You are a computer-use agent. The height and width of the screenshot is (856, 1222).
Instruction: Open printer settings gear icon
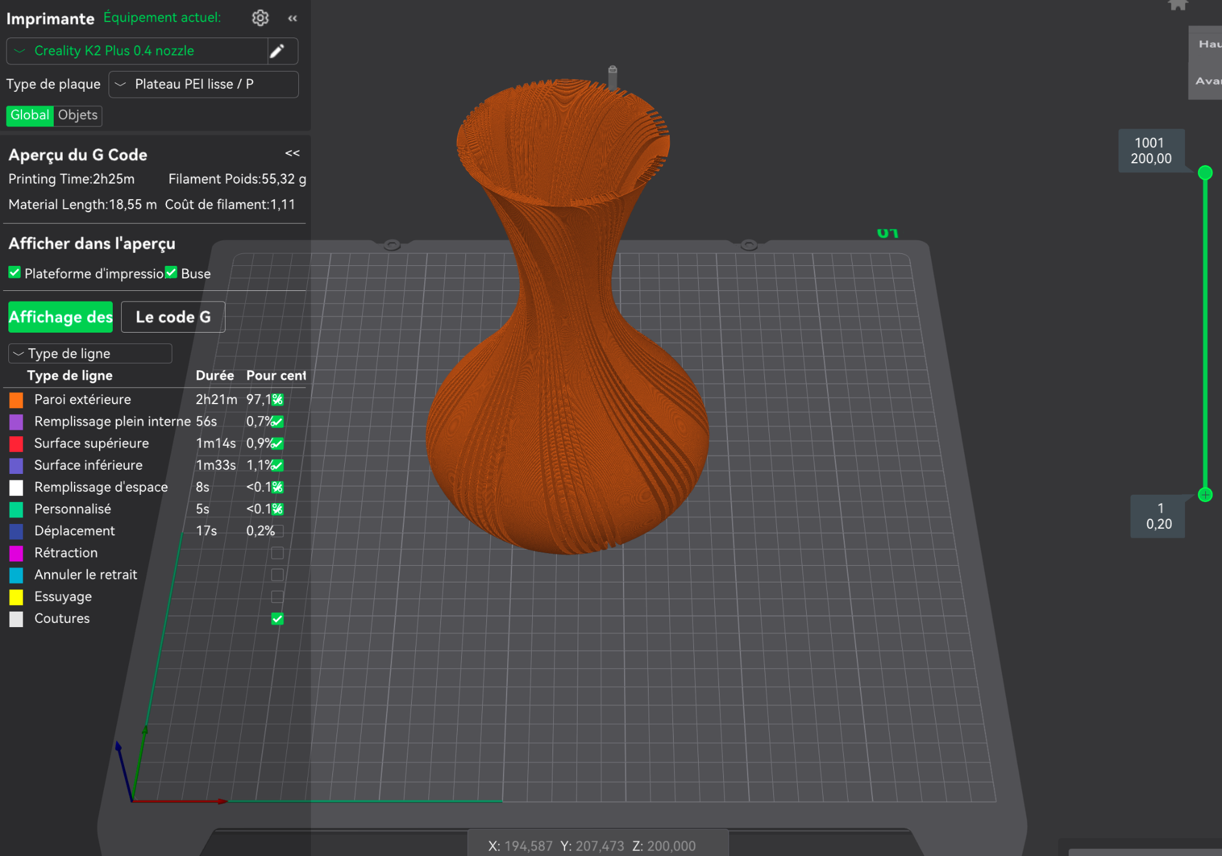tap(260, 18)
